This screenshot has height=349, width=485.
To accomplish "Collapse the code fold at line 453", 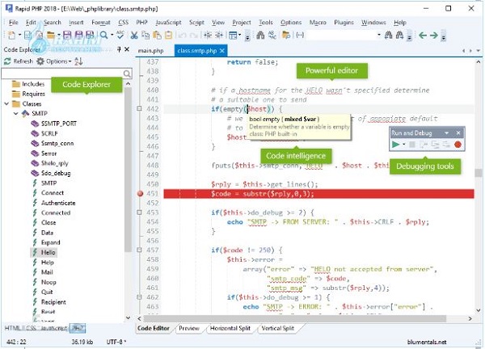I will point(139,212).
